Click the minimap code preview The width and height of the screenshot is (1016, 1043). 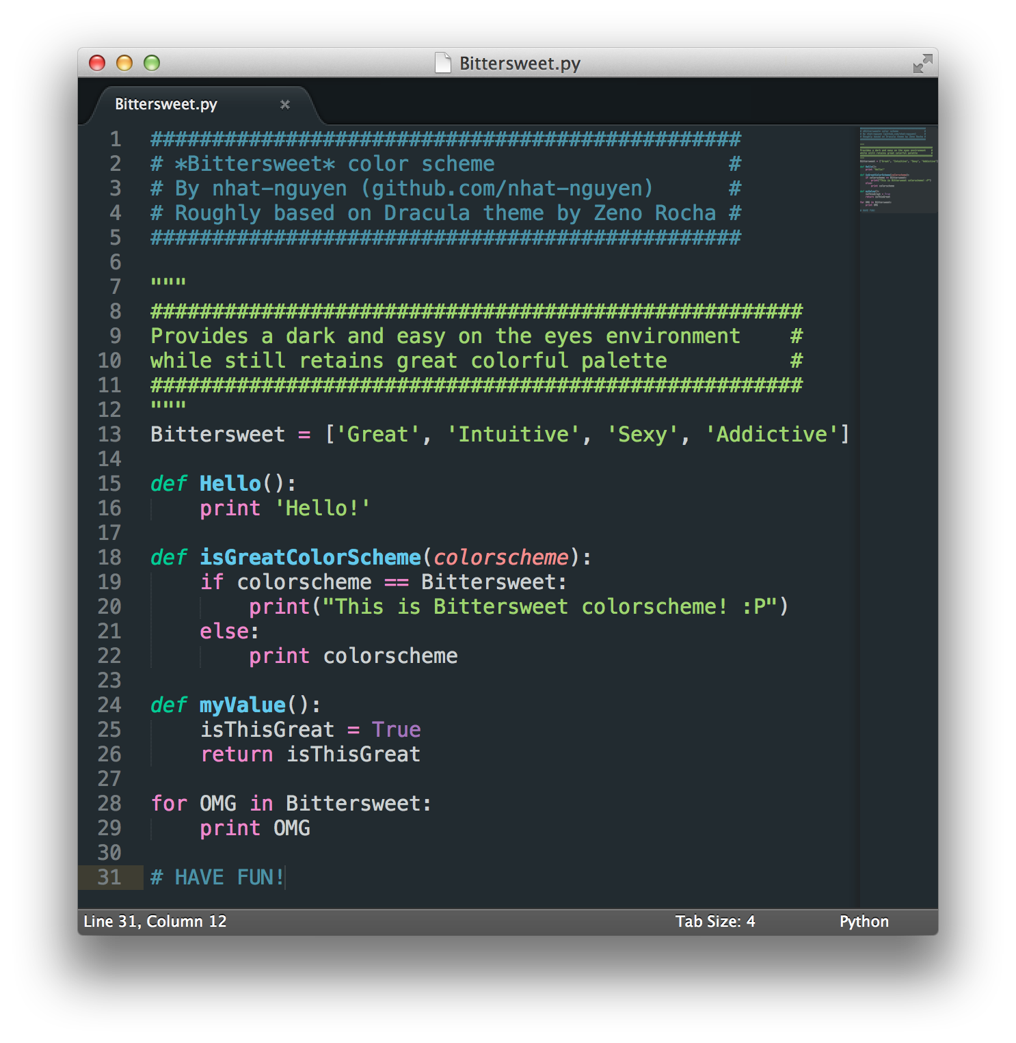tap(898, 170)
